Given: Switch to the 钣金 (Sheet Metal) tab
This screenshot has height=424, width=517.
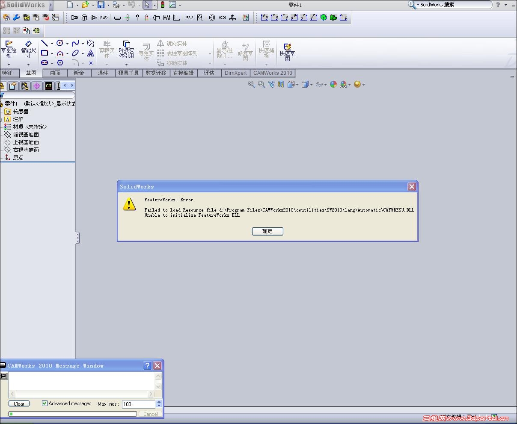Looking at the screenshot, I should (x=79, y=73).
